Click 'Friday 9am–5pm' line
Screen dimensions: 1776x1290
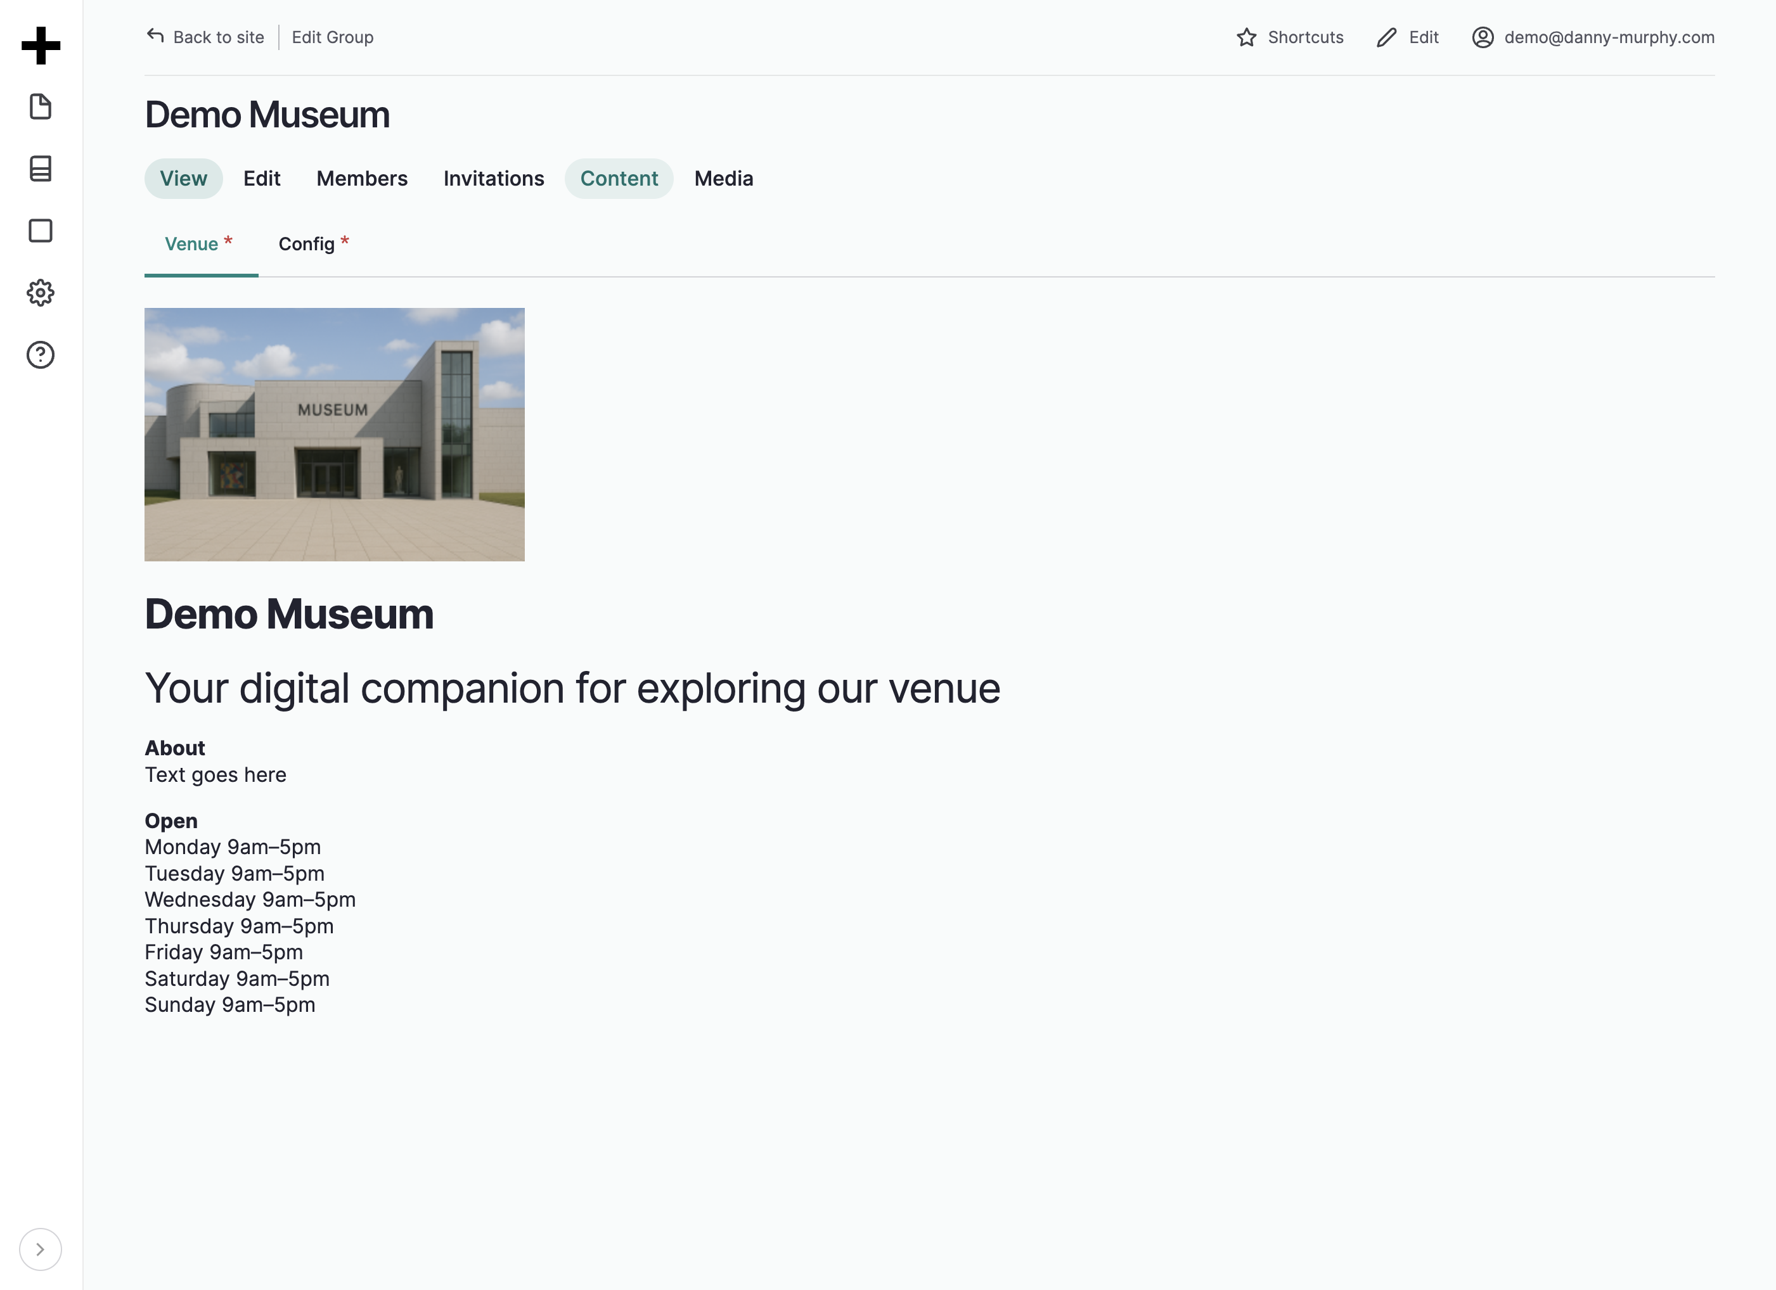tap(223, 952)
